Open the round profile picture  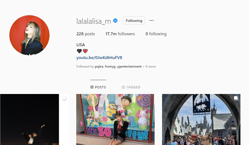[x=29, y=35]
